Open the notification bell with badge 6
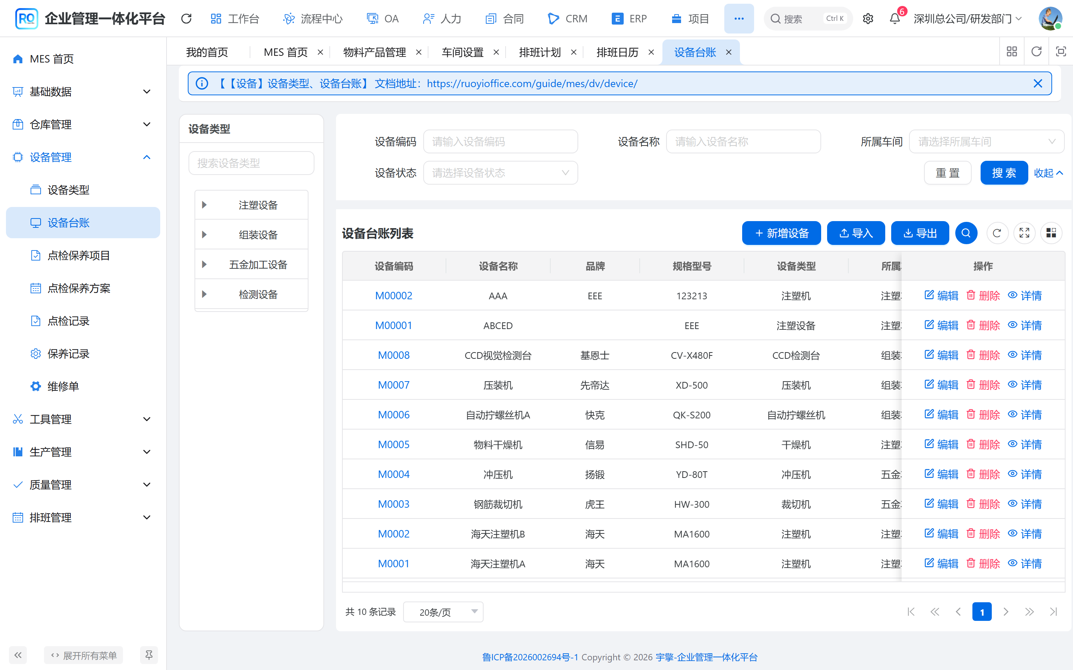 click(x=895, y=19)
